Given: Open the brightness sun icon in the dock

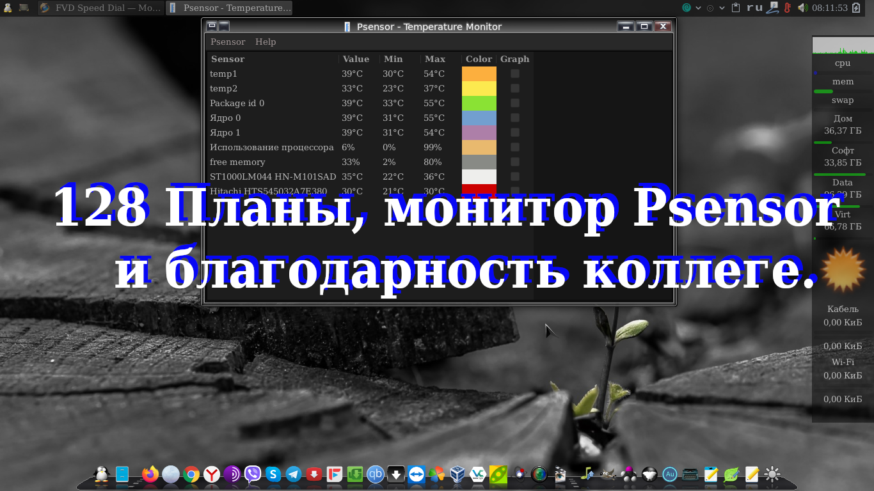Looking at the screenshot, I should click(x=772, y=474).
